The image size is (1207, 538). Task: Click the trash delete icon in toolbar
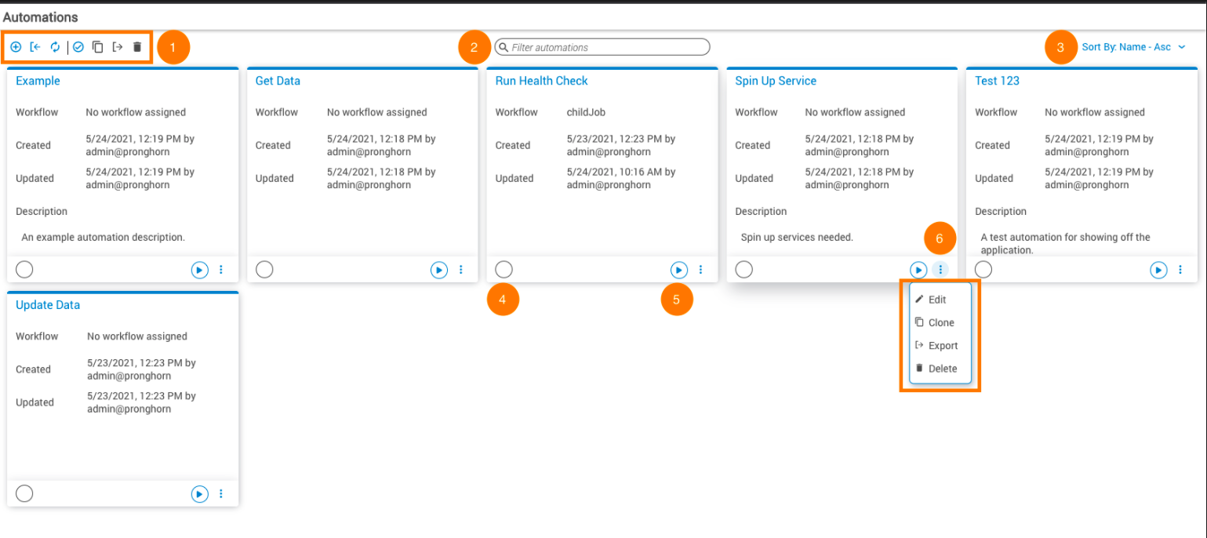click(137, 47)
